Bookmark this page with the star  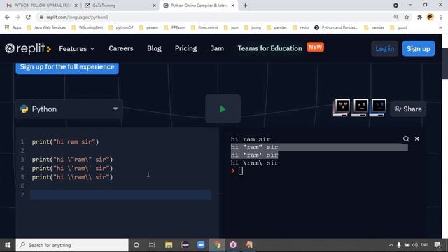tap(407, 17)
